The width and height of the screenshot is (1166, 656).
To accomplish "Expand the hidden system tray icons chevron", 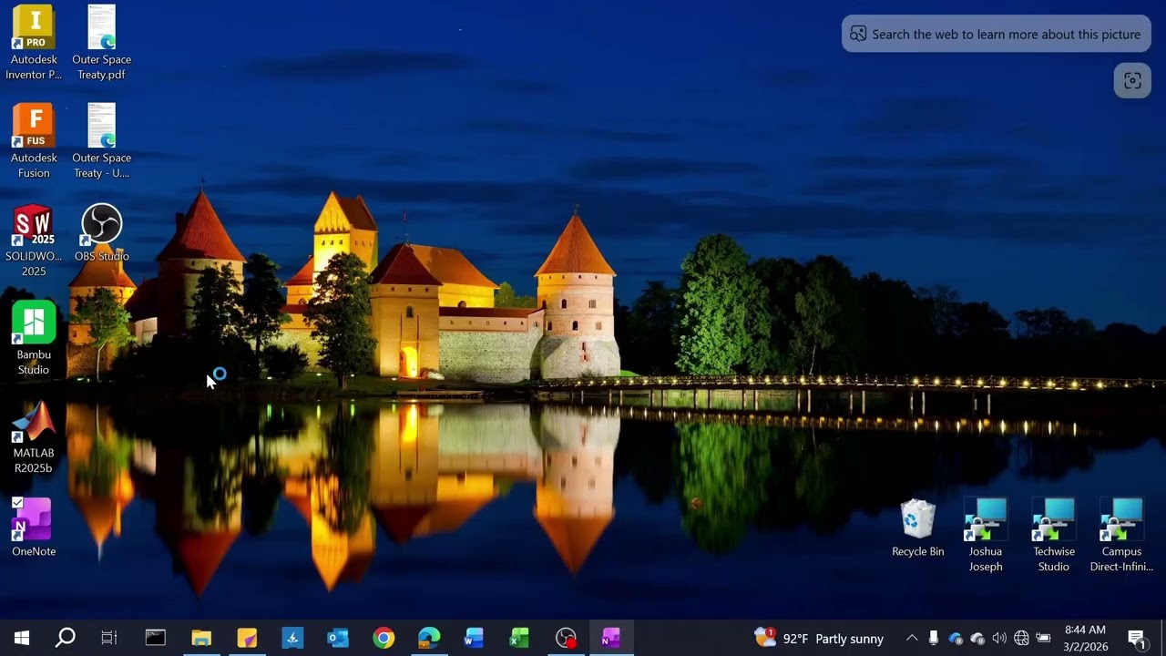I will [912, 638].
